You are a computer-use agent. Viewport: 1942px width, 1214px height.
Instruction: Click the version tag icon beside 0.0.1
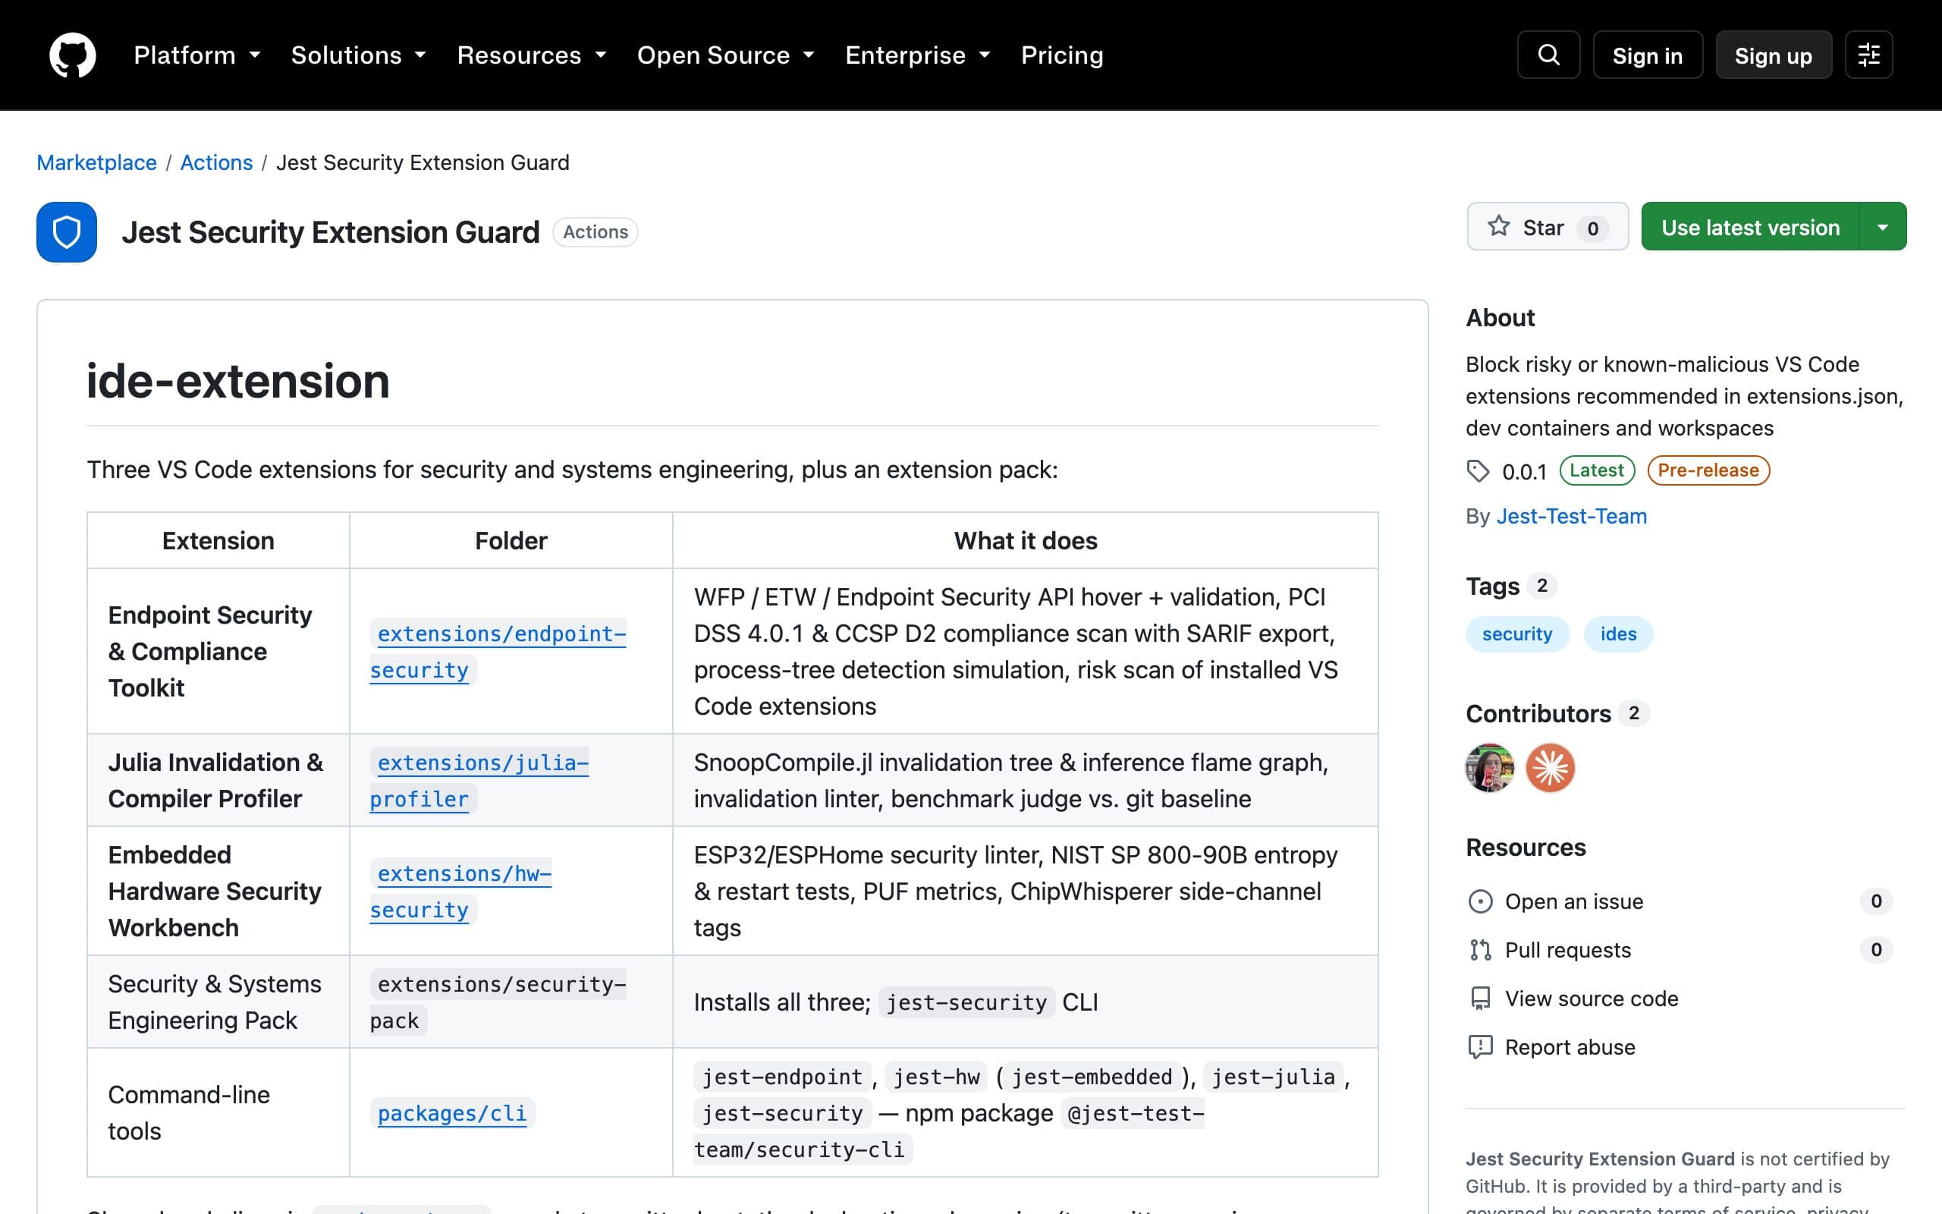[1478, 470]
